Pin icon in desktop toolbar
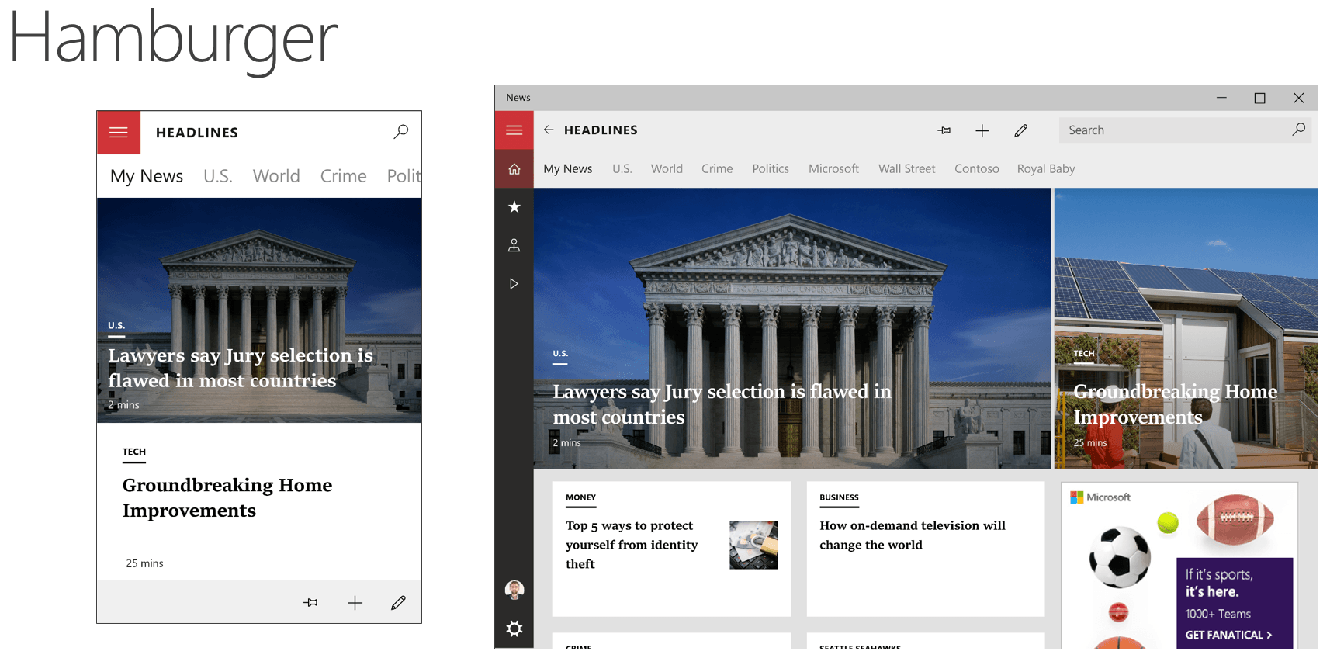Viewport: 1337px width, 665px height. 944,130
